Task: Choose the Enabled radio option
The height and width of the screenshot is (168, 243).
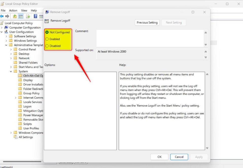Action: point(47,39)
